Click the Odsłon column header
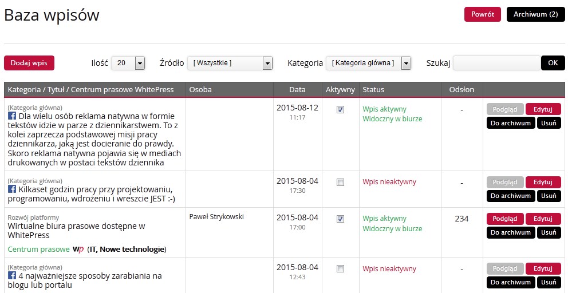Image resolution: width=568 pixels, height=293 pixels. pyautogui.click(x=462, y=90)
